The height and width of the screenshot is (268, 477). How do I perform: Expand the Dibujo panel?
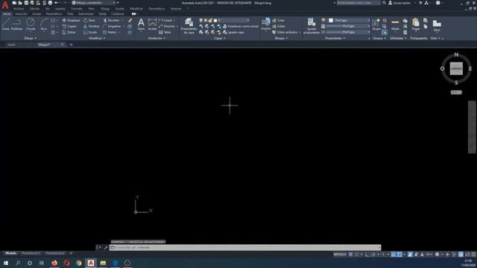point(30,38)
